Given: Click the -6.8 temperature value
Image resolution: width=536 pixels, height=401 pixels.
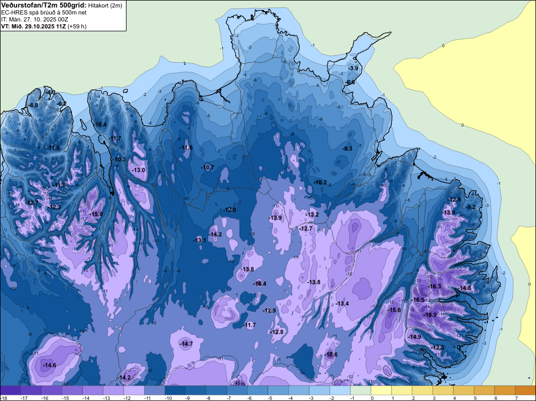Looking at the screenshot, I should 33,105.
